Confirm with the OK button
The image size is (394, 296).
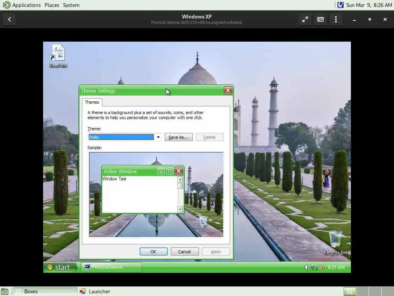(x=154, y=251)
